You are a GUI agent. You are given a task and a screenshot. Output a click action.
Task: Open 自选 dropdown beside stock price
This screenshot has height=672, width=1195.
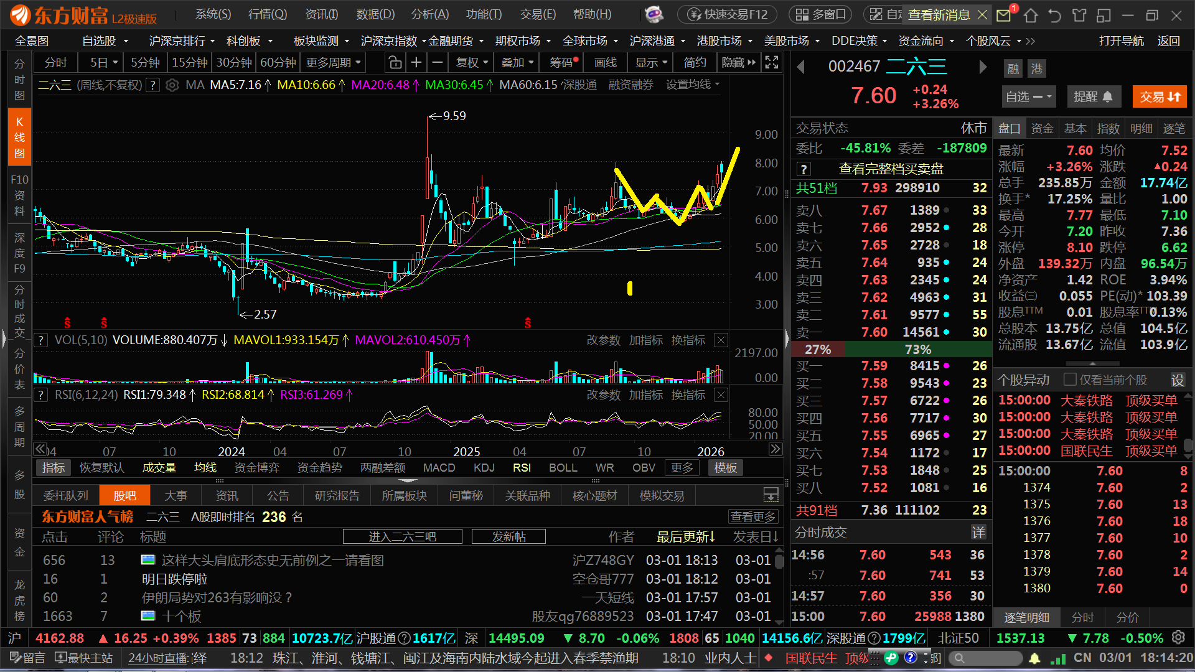[x=1028, y=97]
